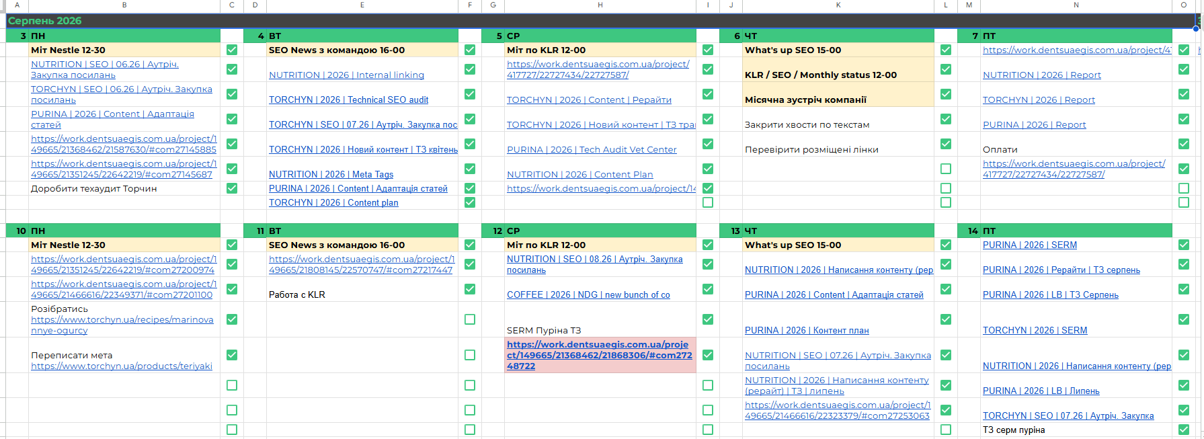Open "NUTRITION | 2026 | Content Plan" link
Image resolution: width=1204 pixels, height=439 pixels.
pos(579,175)
